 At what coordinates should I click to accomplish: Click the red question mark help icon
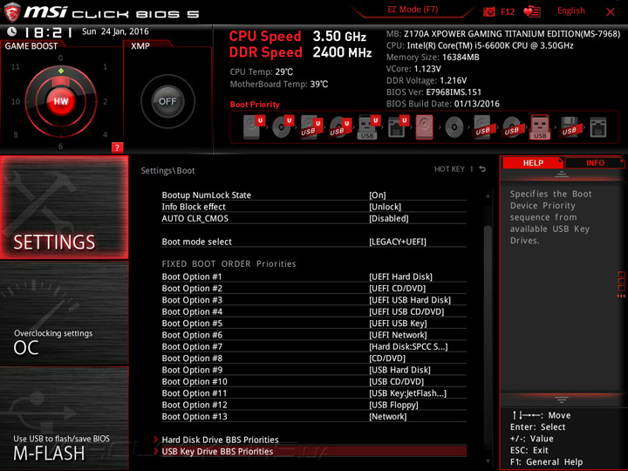coord(117,147)
